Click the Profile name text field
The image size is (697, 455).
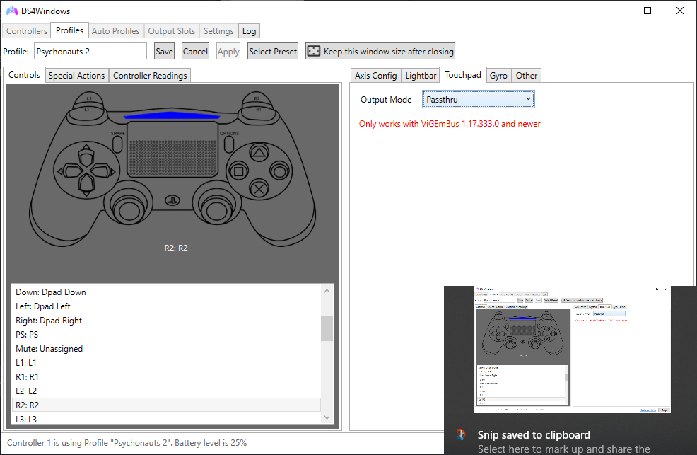tap(90, 51)
